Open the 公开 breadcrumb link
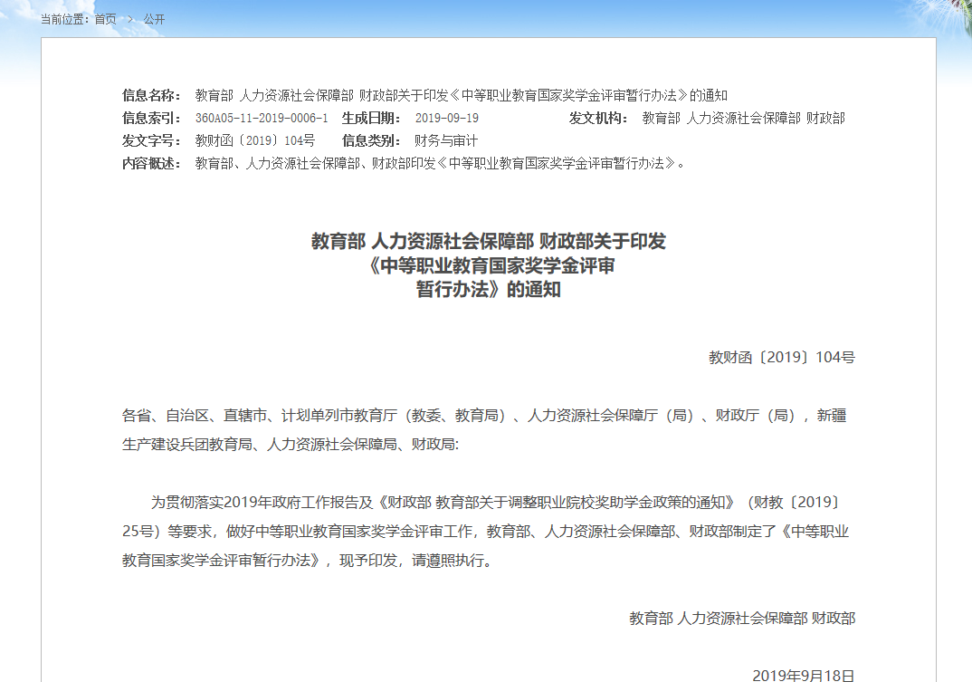The height and width of the screenshot is (682, 972). [x=155, y=19]
